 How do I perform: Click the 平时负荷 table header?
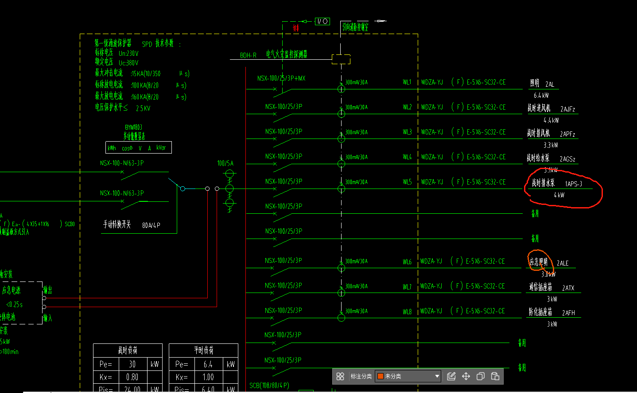(203, 350)
